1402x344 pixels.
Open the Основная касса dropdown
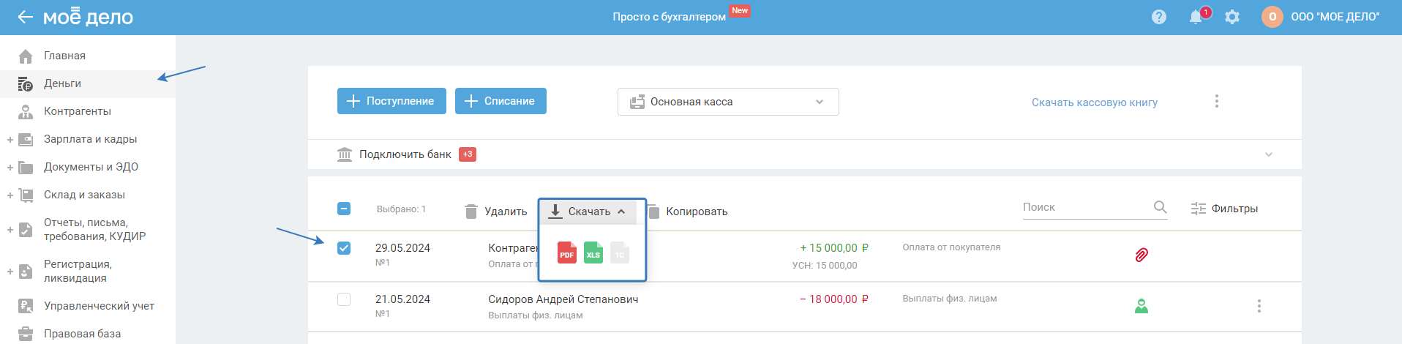point(728,102)
